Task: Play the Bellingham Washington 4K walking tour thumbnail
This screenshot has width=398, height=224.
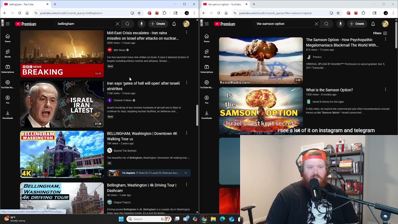Action: 62,154
